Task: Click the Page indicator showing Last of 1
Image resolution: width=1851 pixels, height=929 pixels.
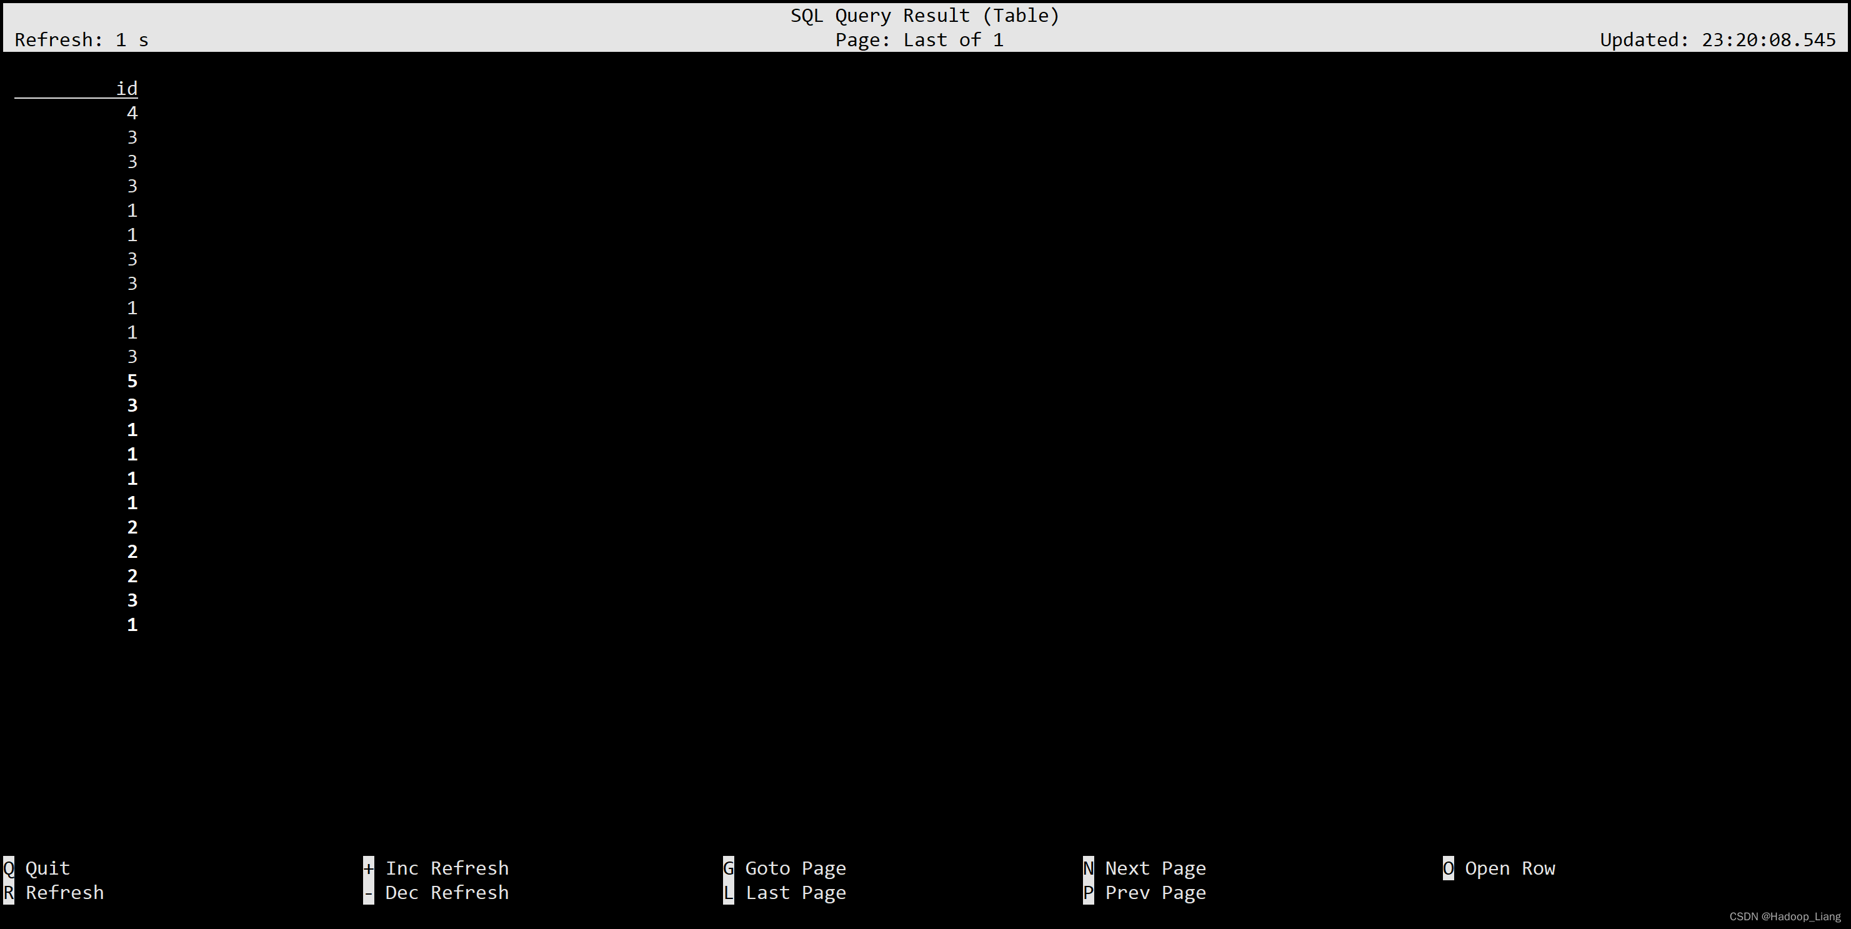Action: [x=924, y=40]
